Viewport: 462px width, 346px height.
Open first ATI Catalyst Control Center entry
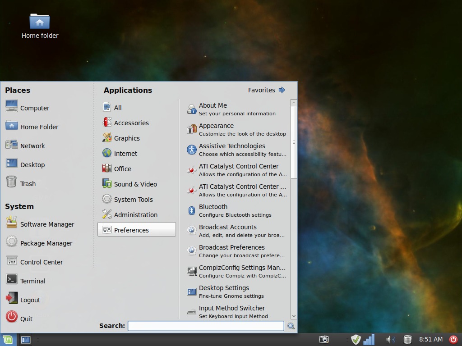[236, 170]
